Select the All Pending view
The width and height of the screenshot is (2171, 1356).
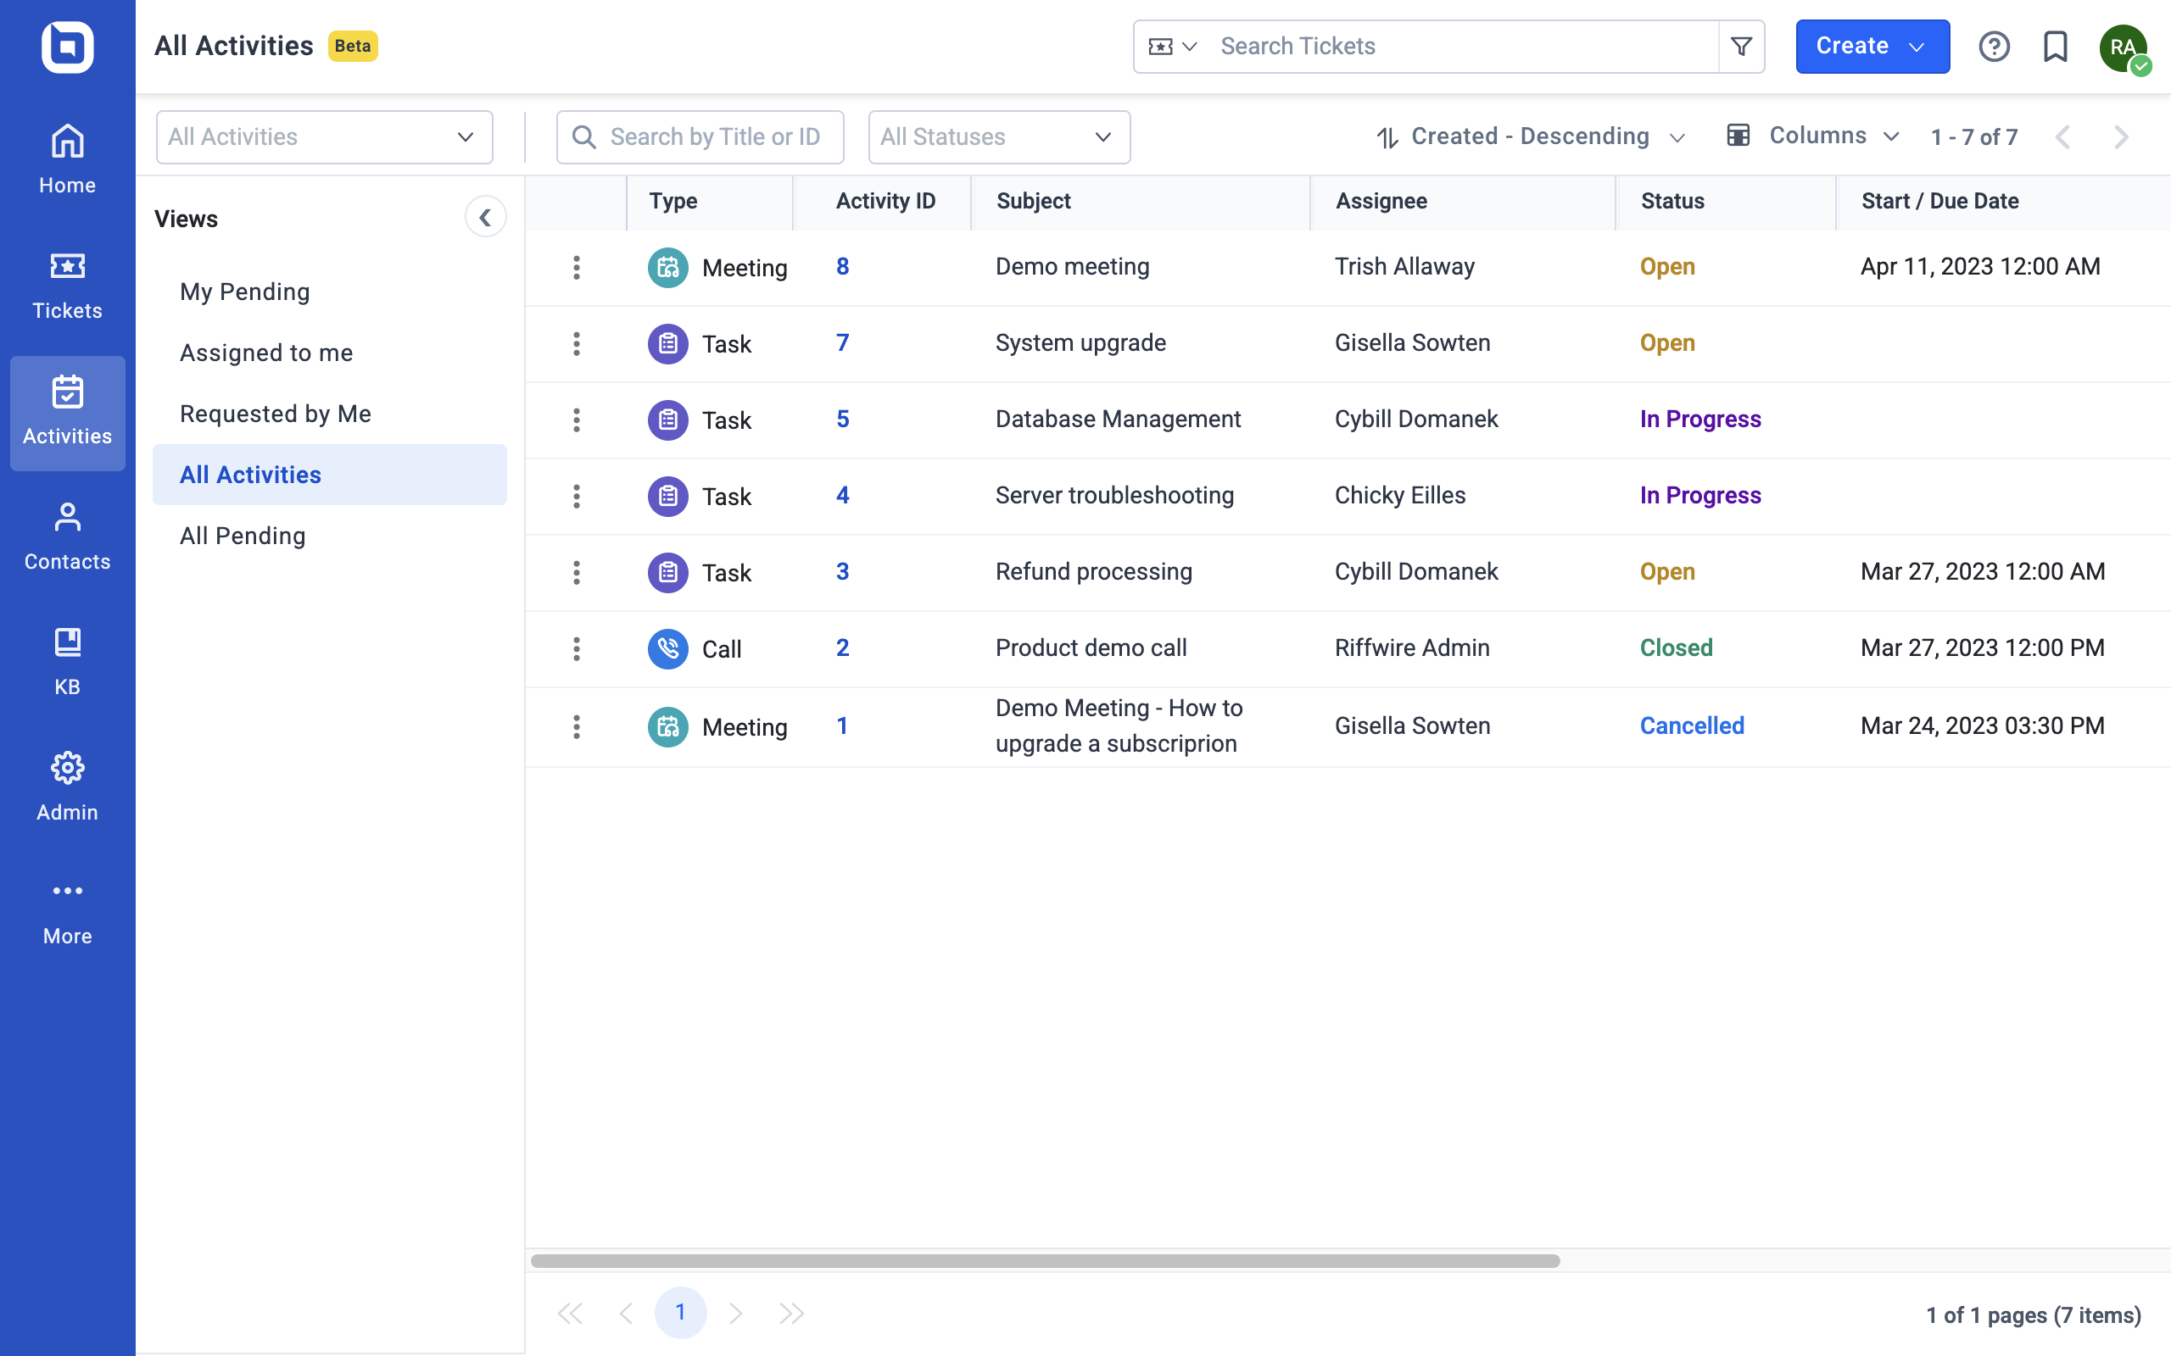[243, 536]
